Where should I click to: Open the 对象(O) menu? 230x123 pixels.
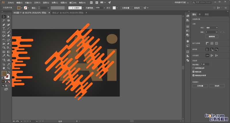[28, 3]
